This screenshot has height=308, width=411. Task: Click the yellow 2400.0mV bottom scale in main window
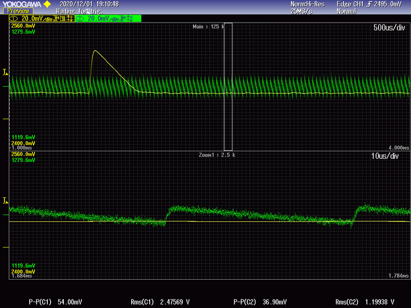23,143
